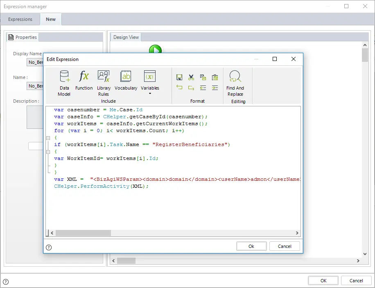Click the Design View scroll-down arrow
Screen dimensions: 375x288
365,254
